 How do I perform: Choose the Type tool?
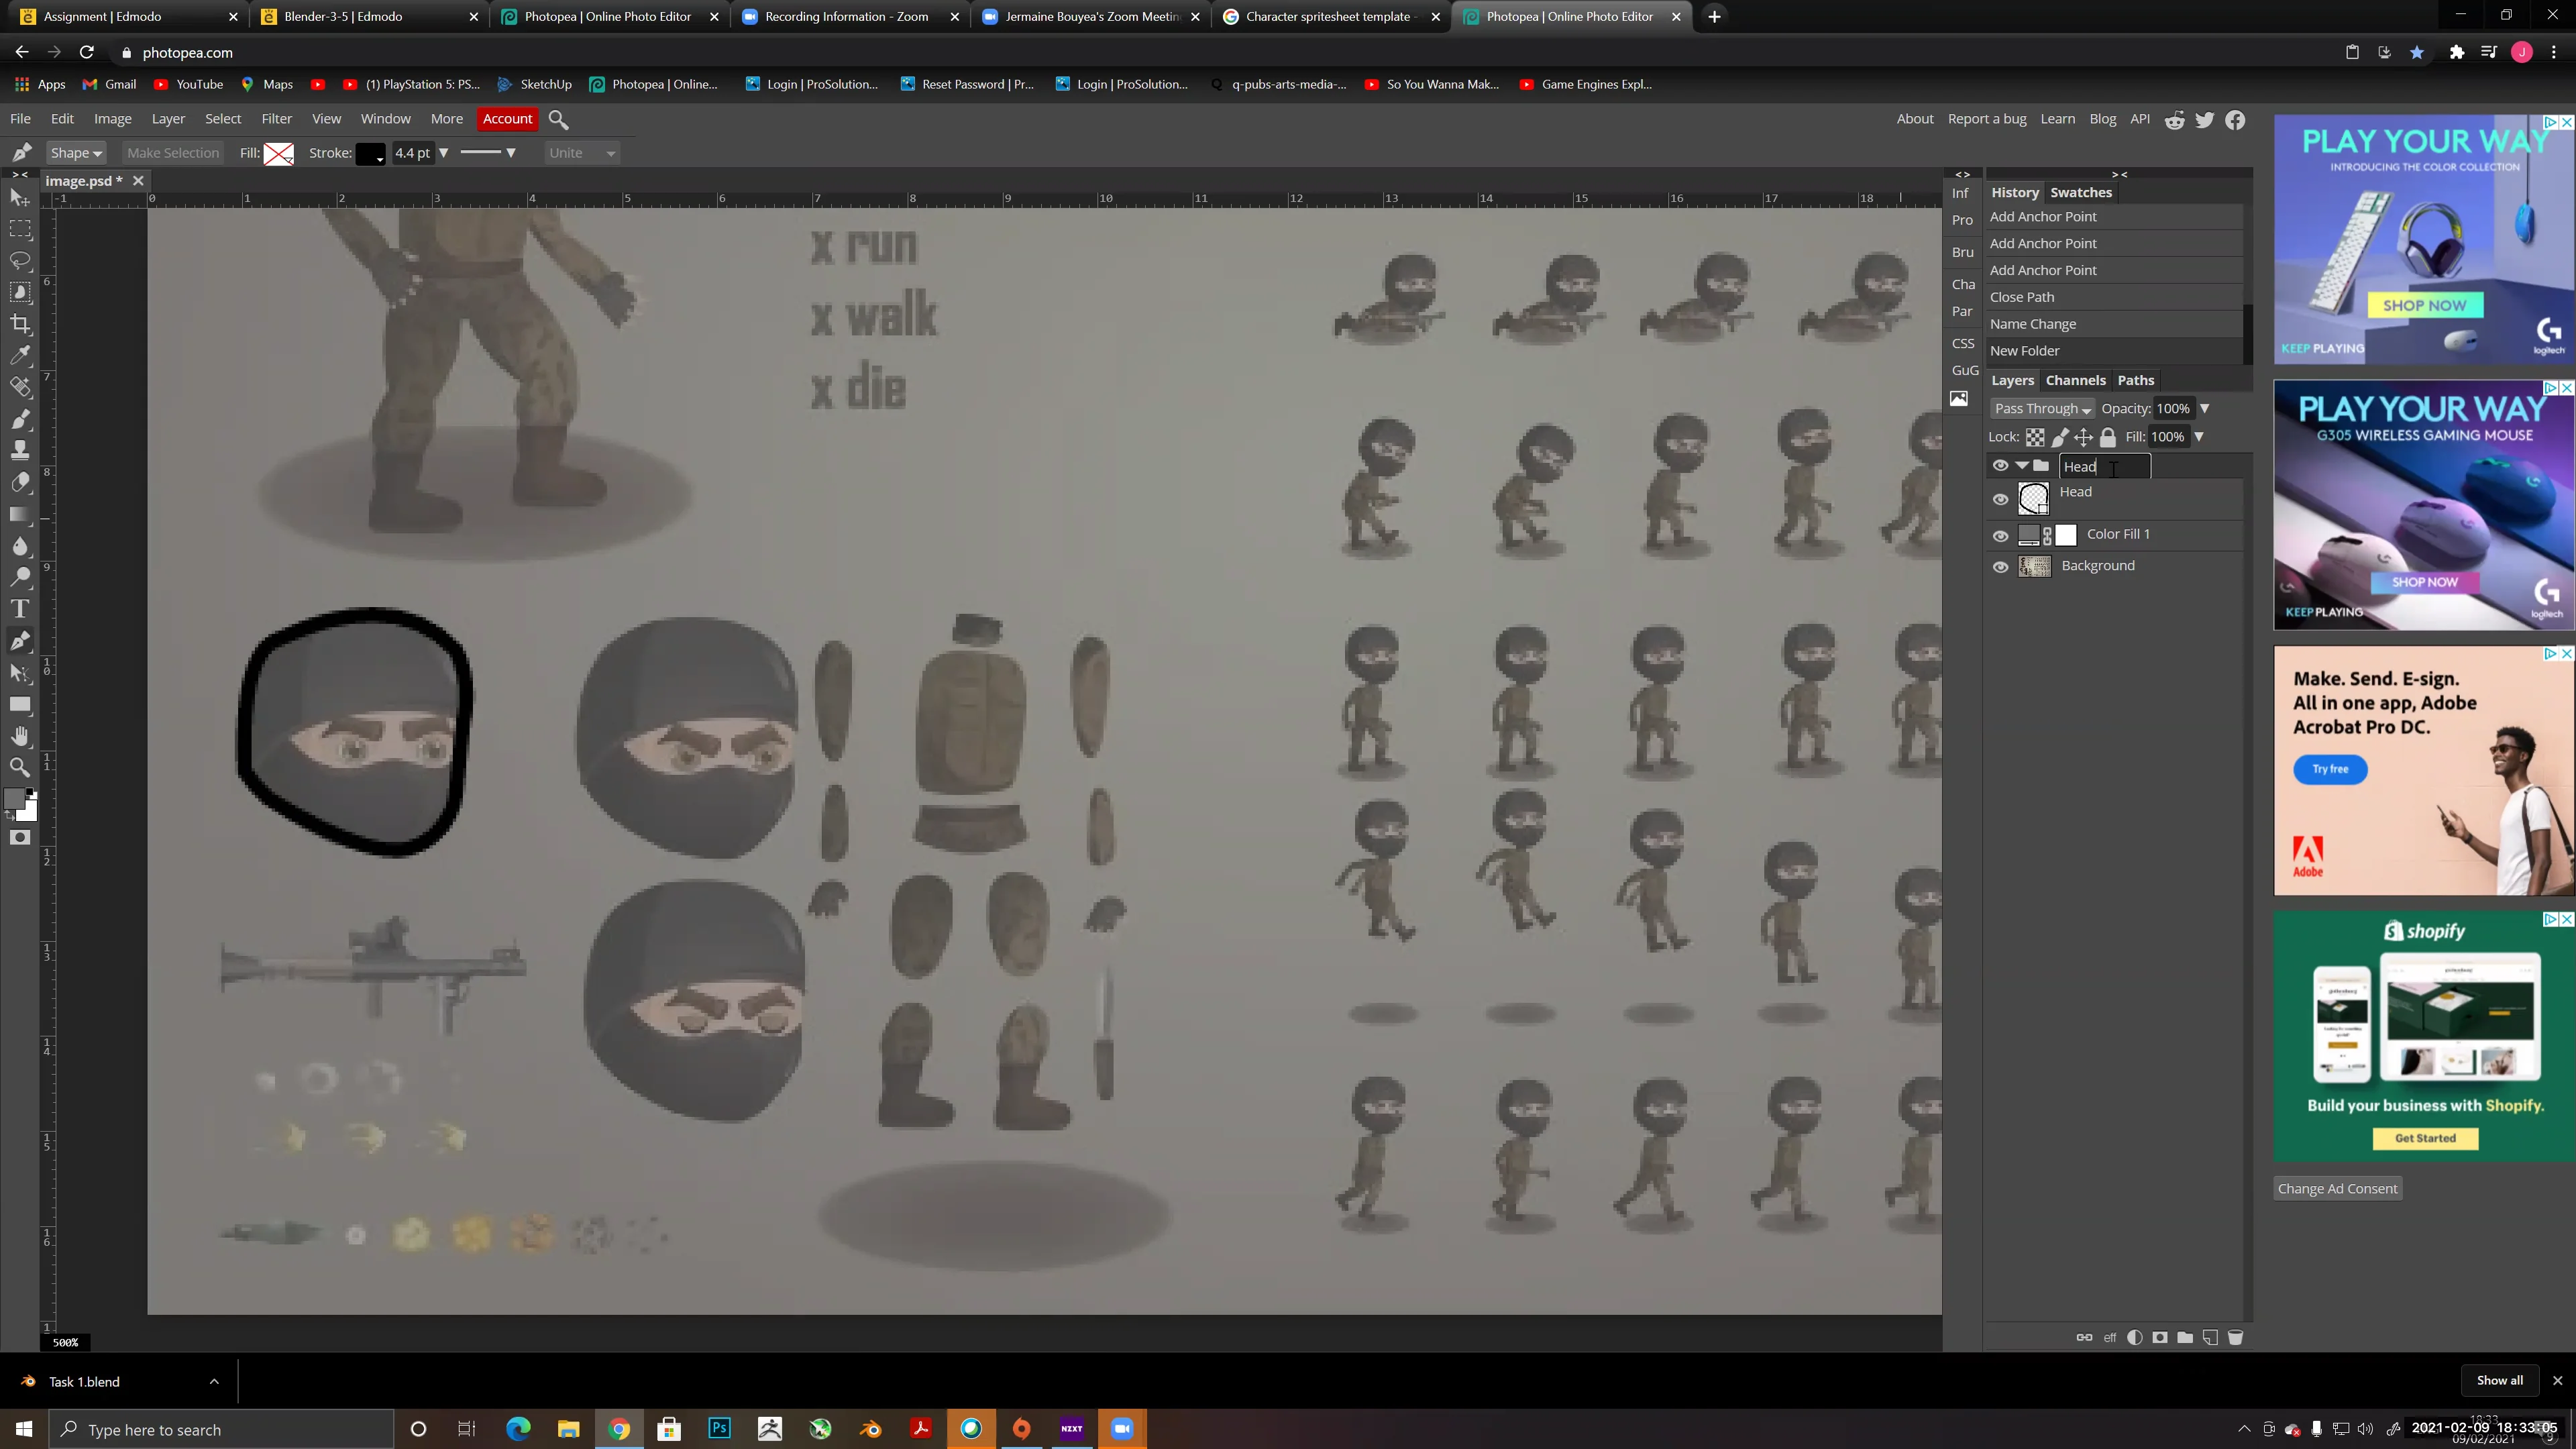click(x=20, y=608)
